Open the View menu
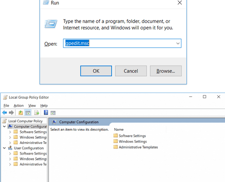Viewport: 225px width, 182px height. tap(32, 106)
